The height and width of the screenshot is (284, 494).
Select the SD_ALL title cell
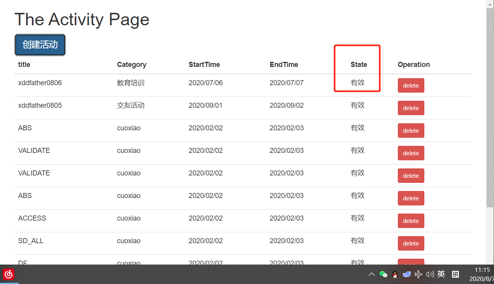31,241
